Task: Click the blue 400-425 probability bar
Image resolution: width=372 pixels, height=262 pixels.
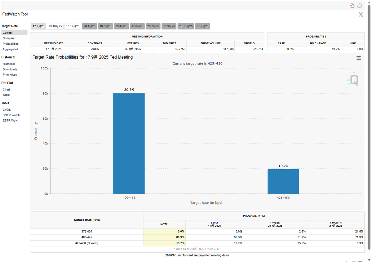Action: click(x=129, y=143)
